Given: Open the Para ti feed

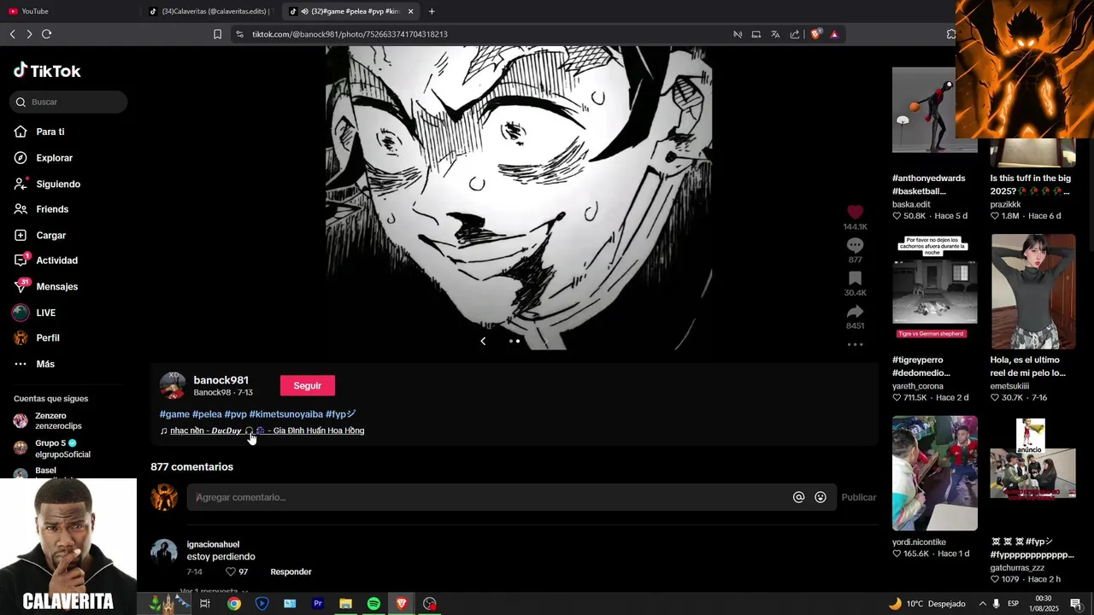Looking at the screenshot, I should tap(50, 132).
